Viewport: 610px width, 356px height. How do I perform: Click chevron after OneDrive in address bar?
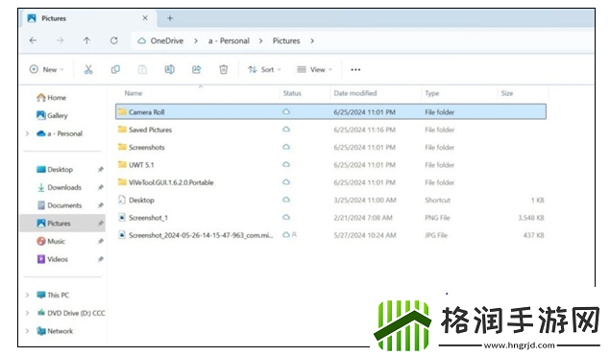coord(196,41)
